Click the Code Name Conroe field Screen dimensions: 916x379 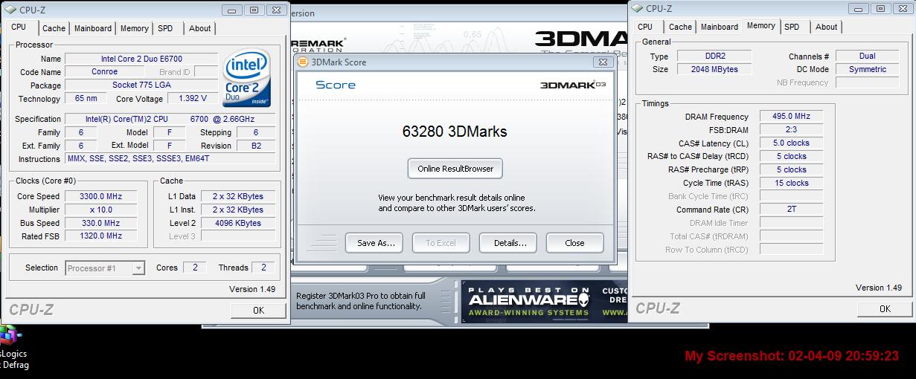[x=104, y=72]
